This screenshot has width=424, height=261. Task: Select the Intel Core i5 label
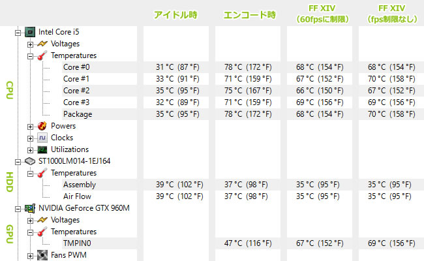59,32
